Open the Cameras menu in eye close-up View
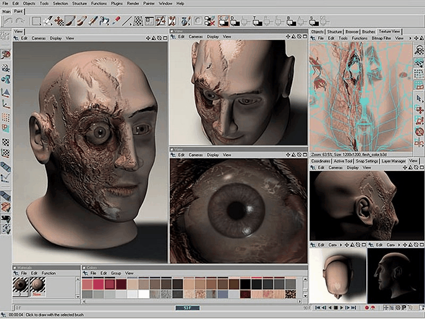 [195, 155]
